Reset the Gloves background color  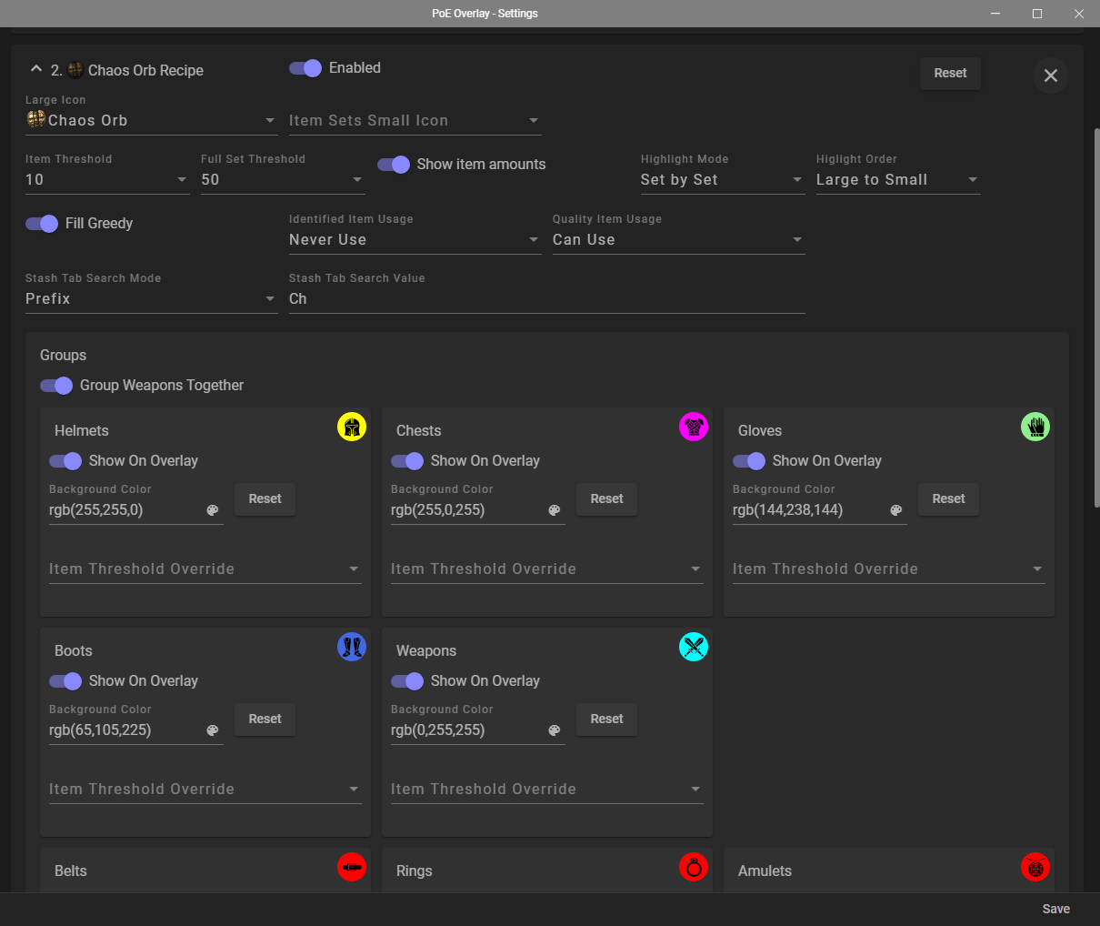949,499
